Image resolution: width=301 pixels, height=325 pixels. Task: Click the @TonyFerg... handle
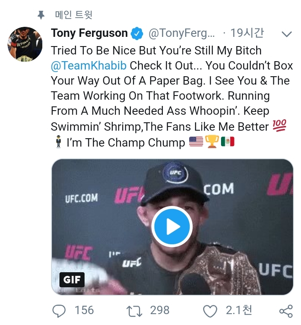pyautogui.click(x=181, y=34)
